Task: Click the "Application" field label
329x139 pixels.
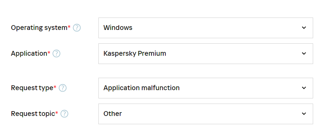Action: 29,54
